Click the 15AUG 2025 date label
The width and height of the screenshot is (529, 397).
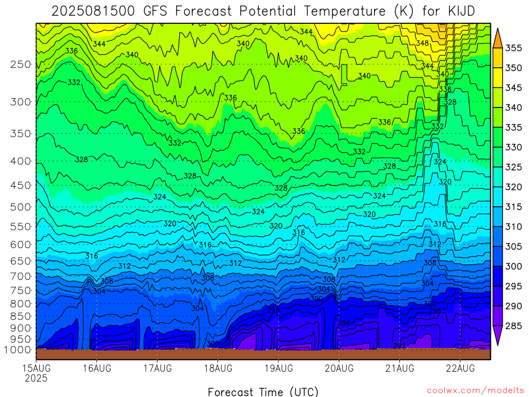point(36,373)
